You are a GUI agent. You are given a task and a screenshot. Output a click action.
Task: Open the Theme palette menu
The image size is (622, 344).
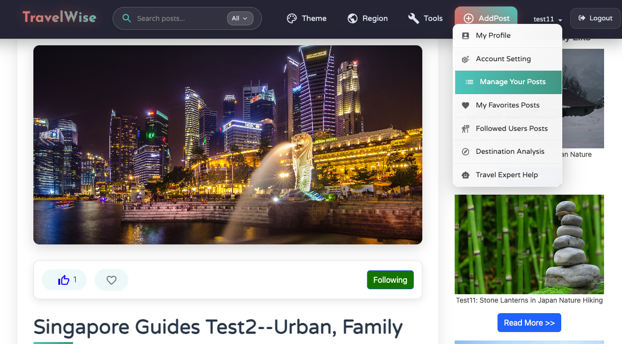307,18
